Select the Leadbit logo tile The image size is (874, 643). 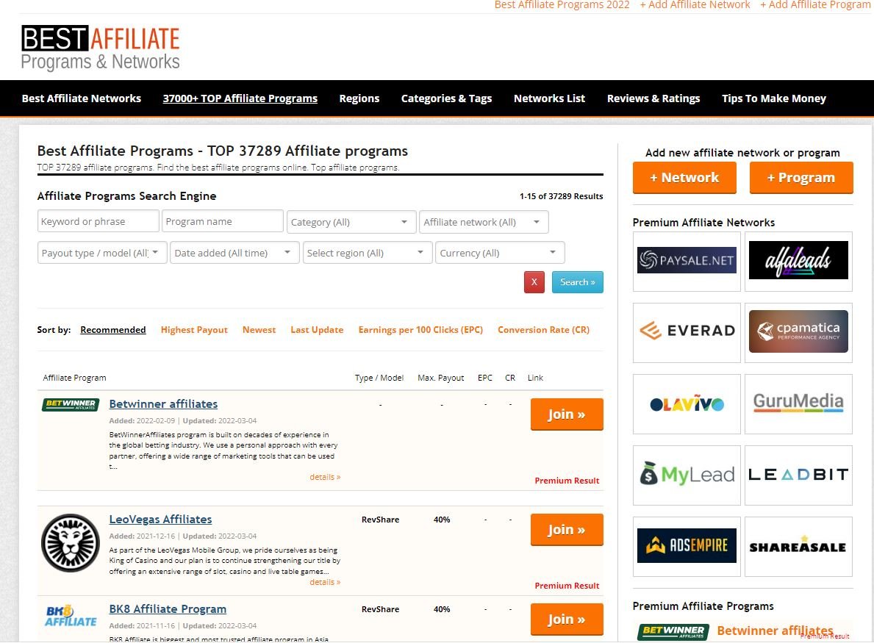pyautogui.click(x=798, y=475)
